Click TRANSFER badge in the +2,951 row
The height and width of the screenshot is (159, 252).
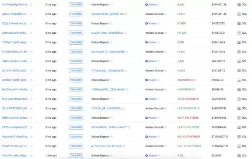[x=76, y=52]
